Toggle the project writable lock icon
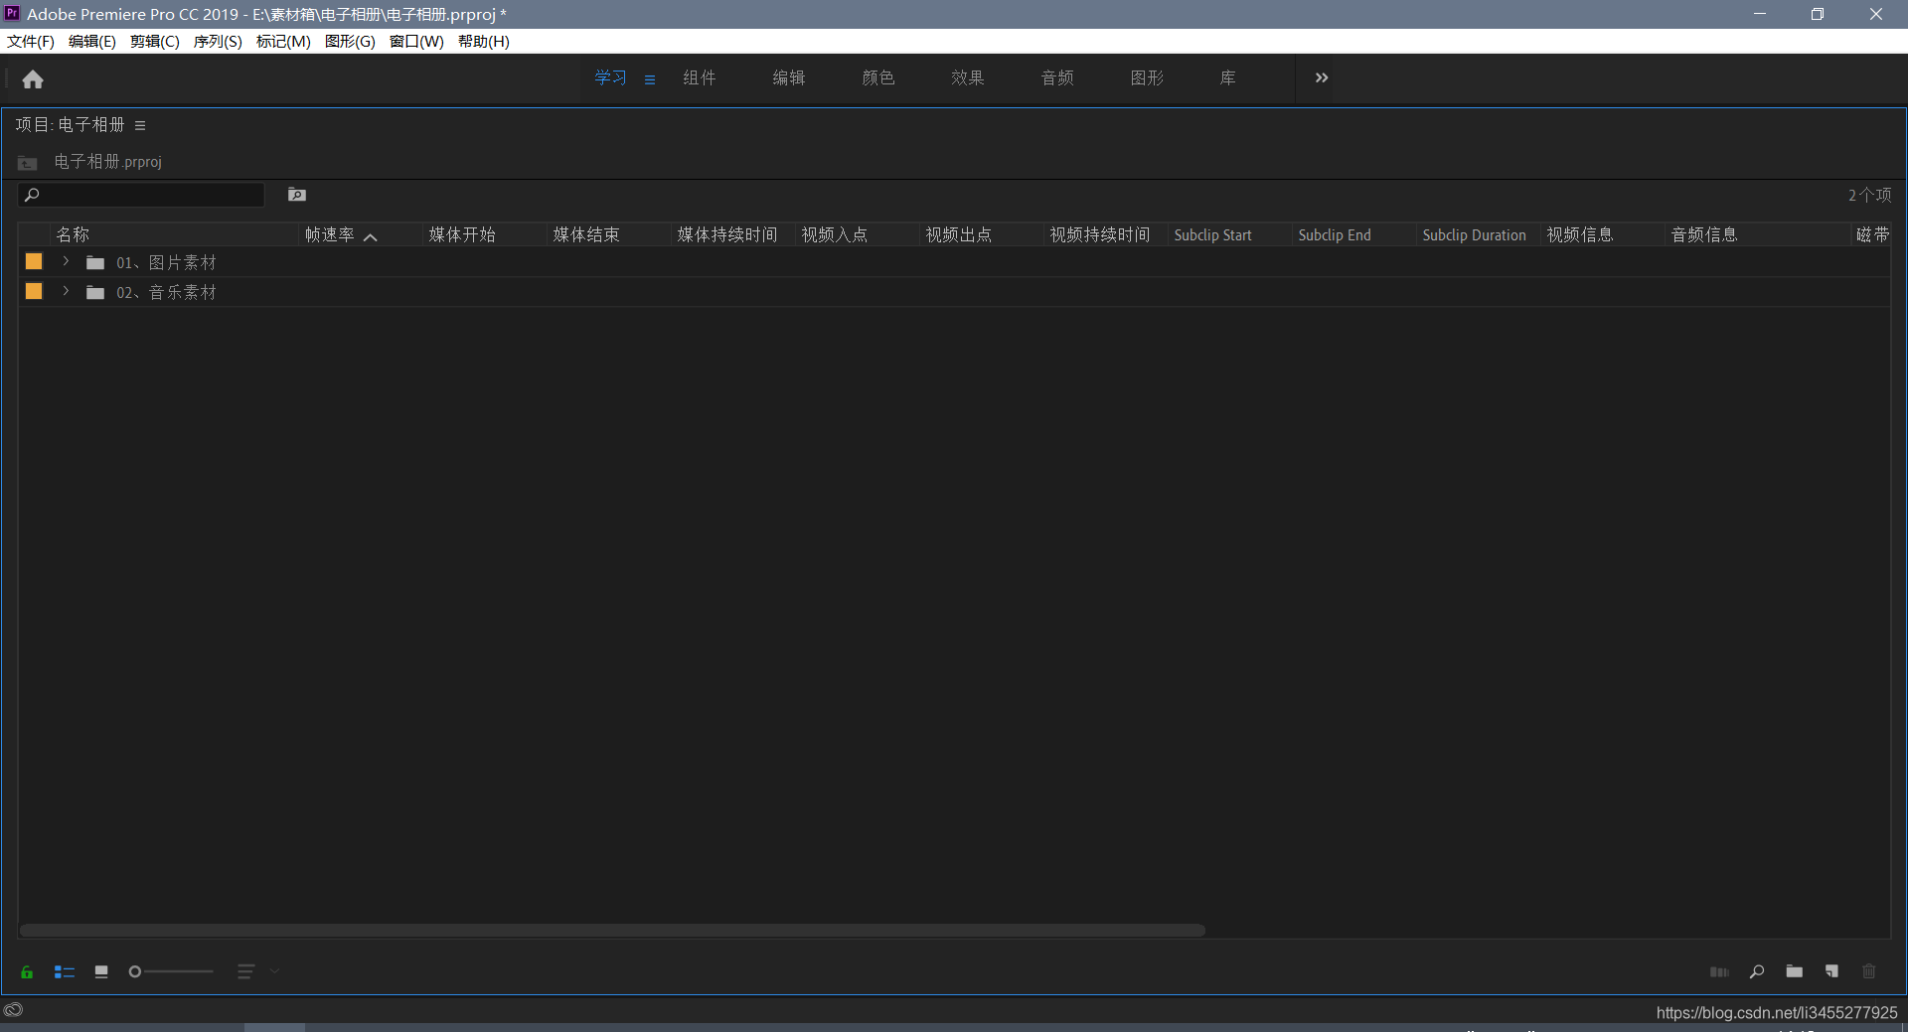The width and height of the screenshot is (1908, 1032). (27, 972)
